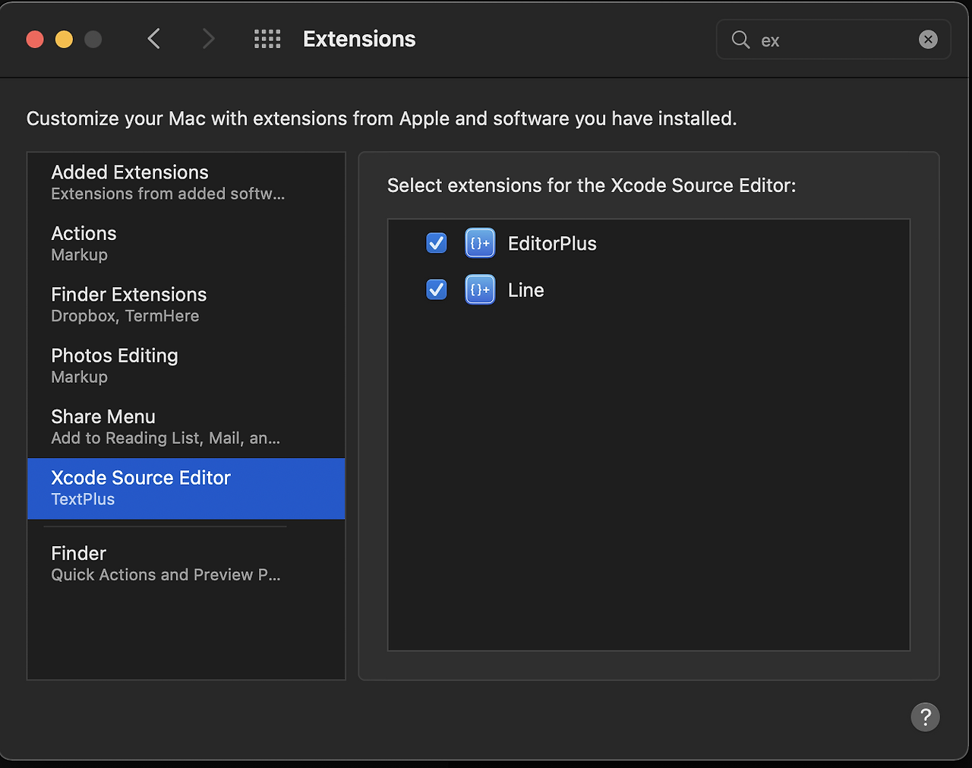
Task: Click the EditorPlus extension icon
Action: coord(480,243)
